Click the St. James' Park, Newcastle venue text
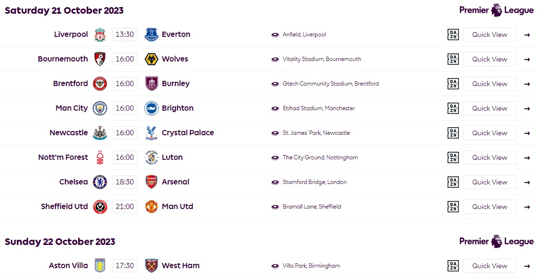Screen dimensions: 538x279 tap(316, 133)
